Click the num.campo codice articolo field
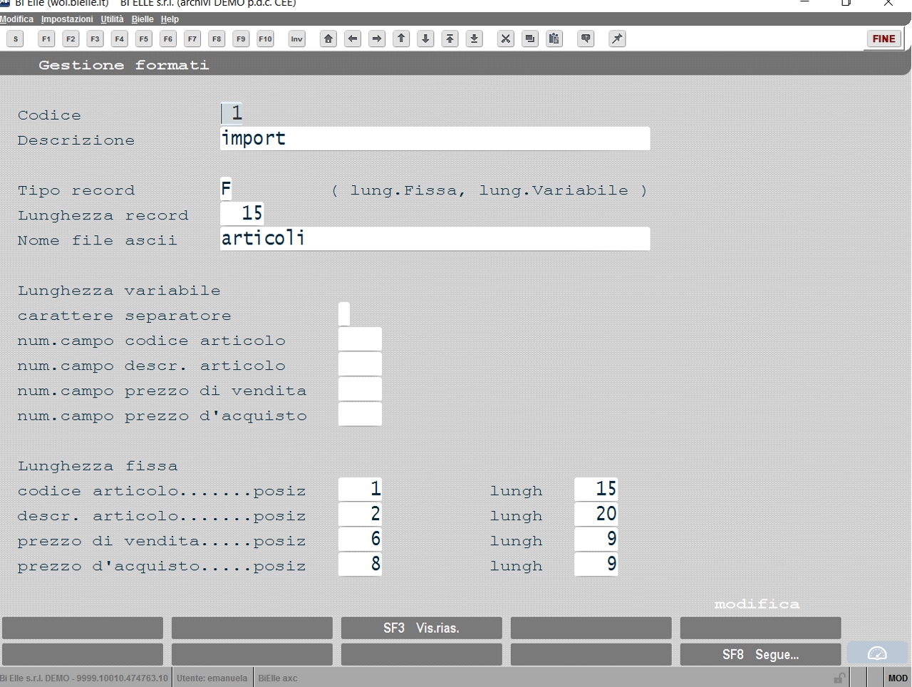Image resolution: width=912 pixels, height=687 pixels. [360, 339]
